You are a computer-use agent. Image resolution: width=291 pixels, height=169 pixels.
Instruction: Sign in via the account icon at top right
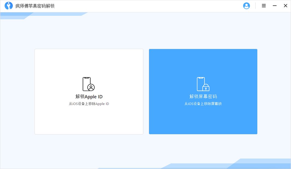pos(246,5)
